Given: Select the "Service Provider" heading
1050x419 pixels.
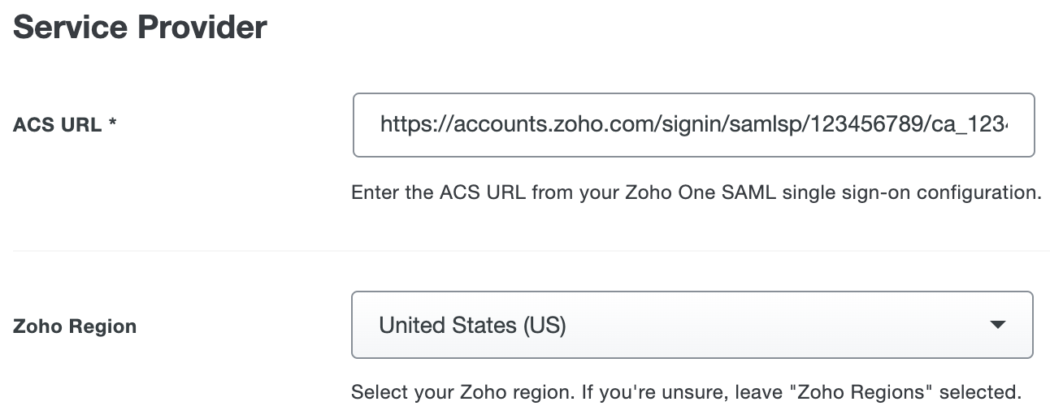Looking at the screenshot, I should (140, 27).
